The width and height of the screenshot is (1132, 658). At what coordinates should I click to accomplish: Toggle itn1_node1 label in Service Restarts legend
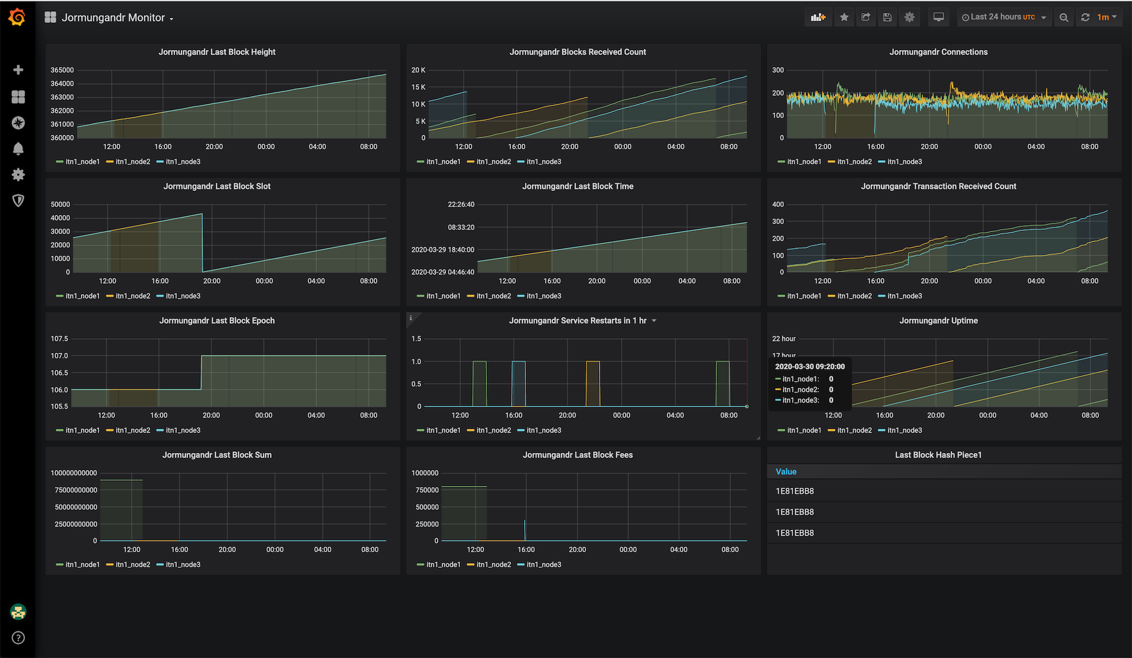(x=443, y=430)
